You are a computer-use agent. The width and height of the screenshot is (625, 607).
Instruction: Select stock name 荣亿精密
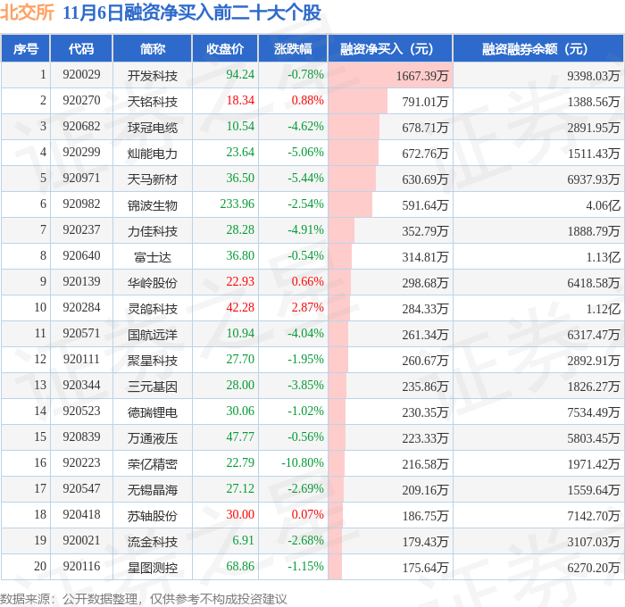(153, 464)
